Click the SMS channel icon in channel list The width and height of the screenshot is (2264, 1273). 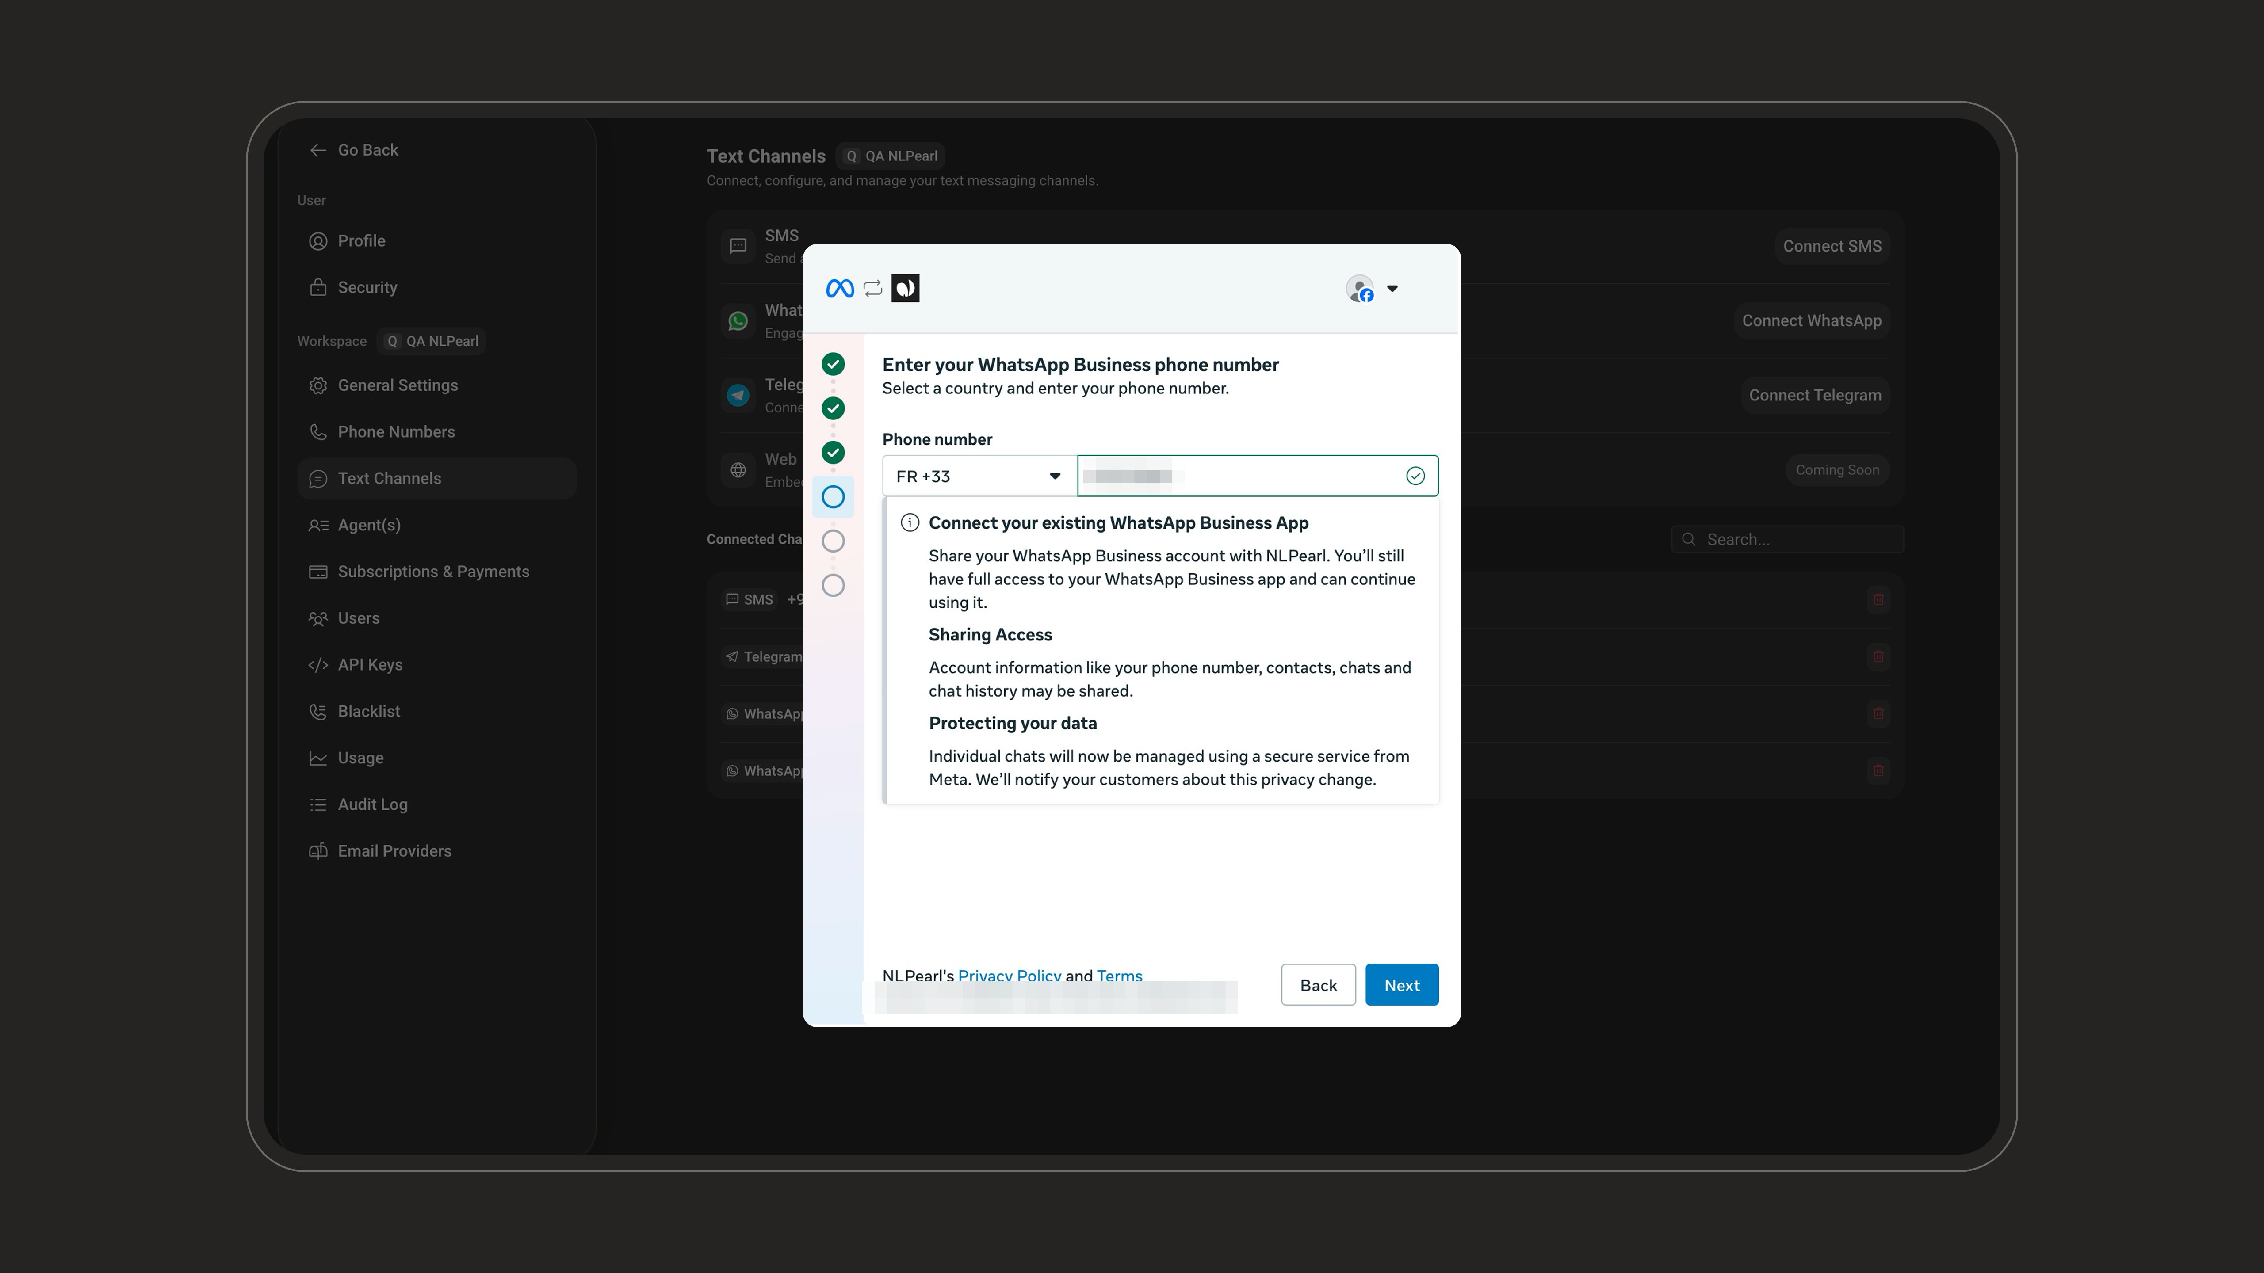point(738,246)
